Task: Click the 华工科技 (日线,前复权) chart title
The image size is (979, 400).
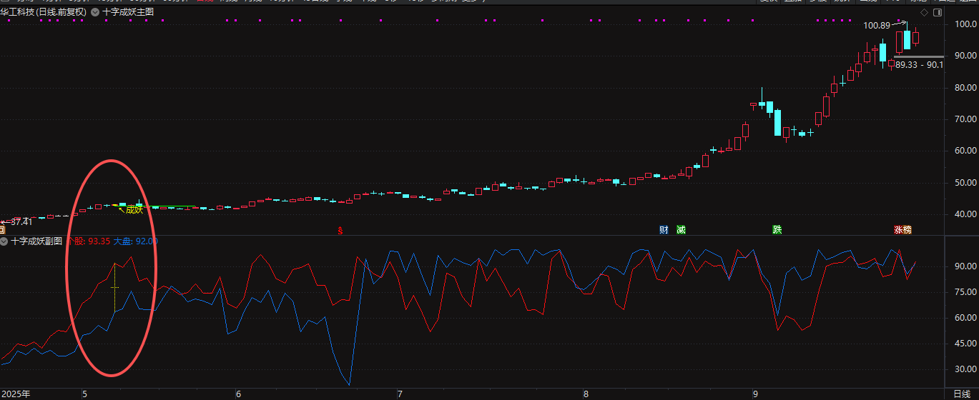Action: point(44,12)
